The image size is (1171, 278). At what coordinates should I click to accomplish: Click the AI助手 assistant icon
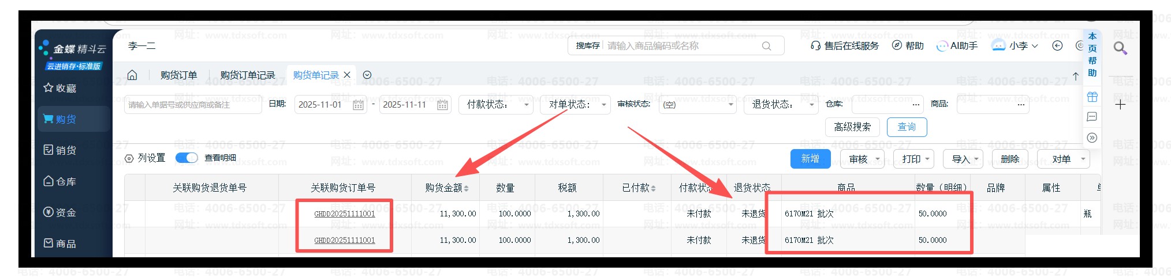tap(942, 46)
